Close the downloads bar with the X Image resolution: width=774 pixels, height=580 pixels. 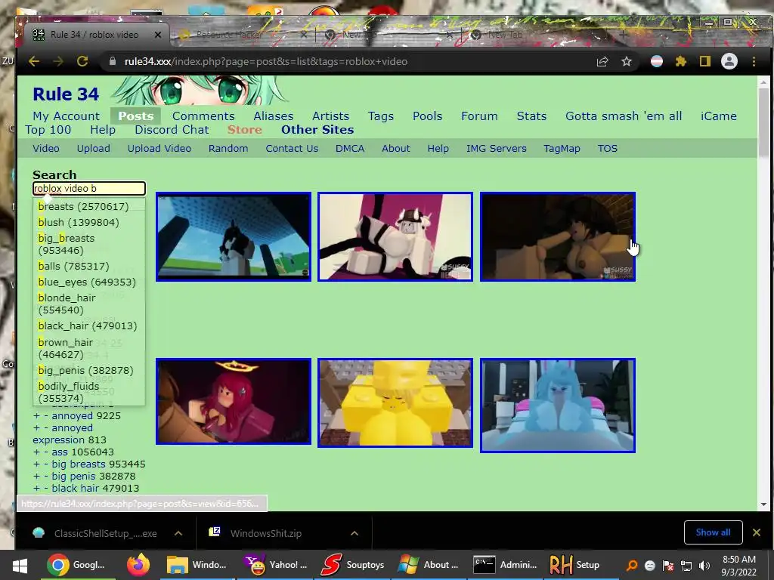coord(756,532)
